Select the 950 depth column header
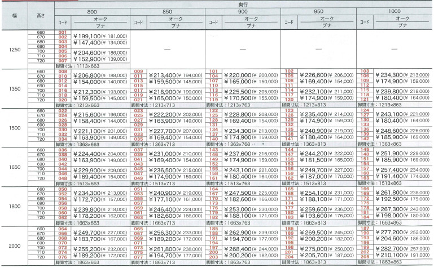 (x=319, y=11)
